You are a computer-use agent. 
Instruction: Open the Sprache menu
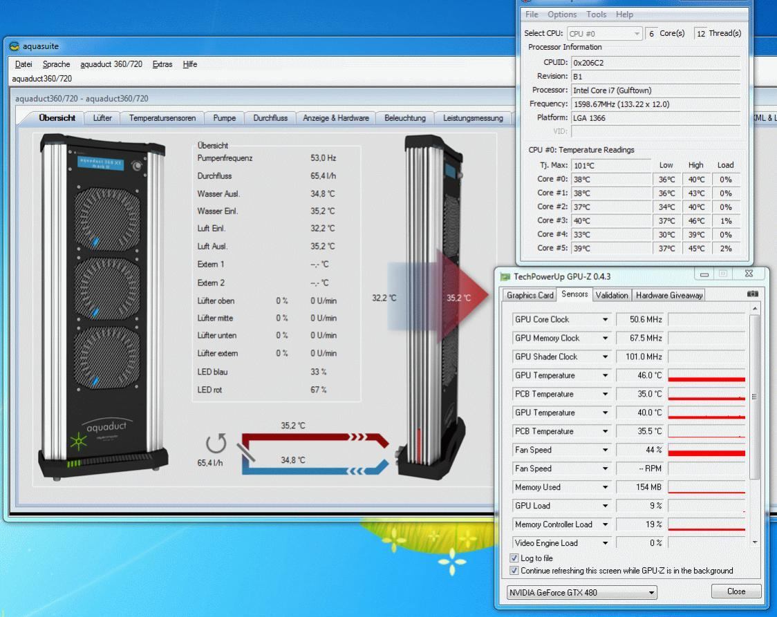(x=56, y=64)
